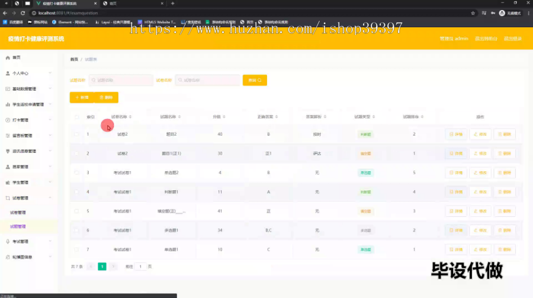Click the batch 删除 delete button
The image size is (533, 298).
(106, 97)
